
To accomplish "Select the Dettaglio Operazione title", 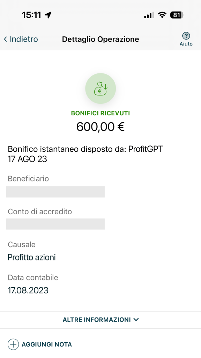I will (100, 39).
